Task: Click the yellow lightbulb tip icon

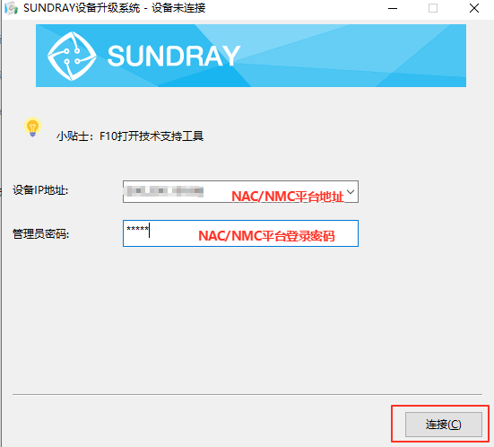Action: point(32,127)
